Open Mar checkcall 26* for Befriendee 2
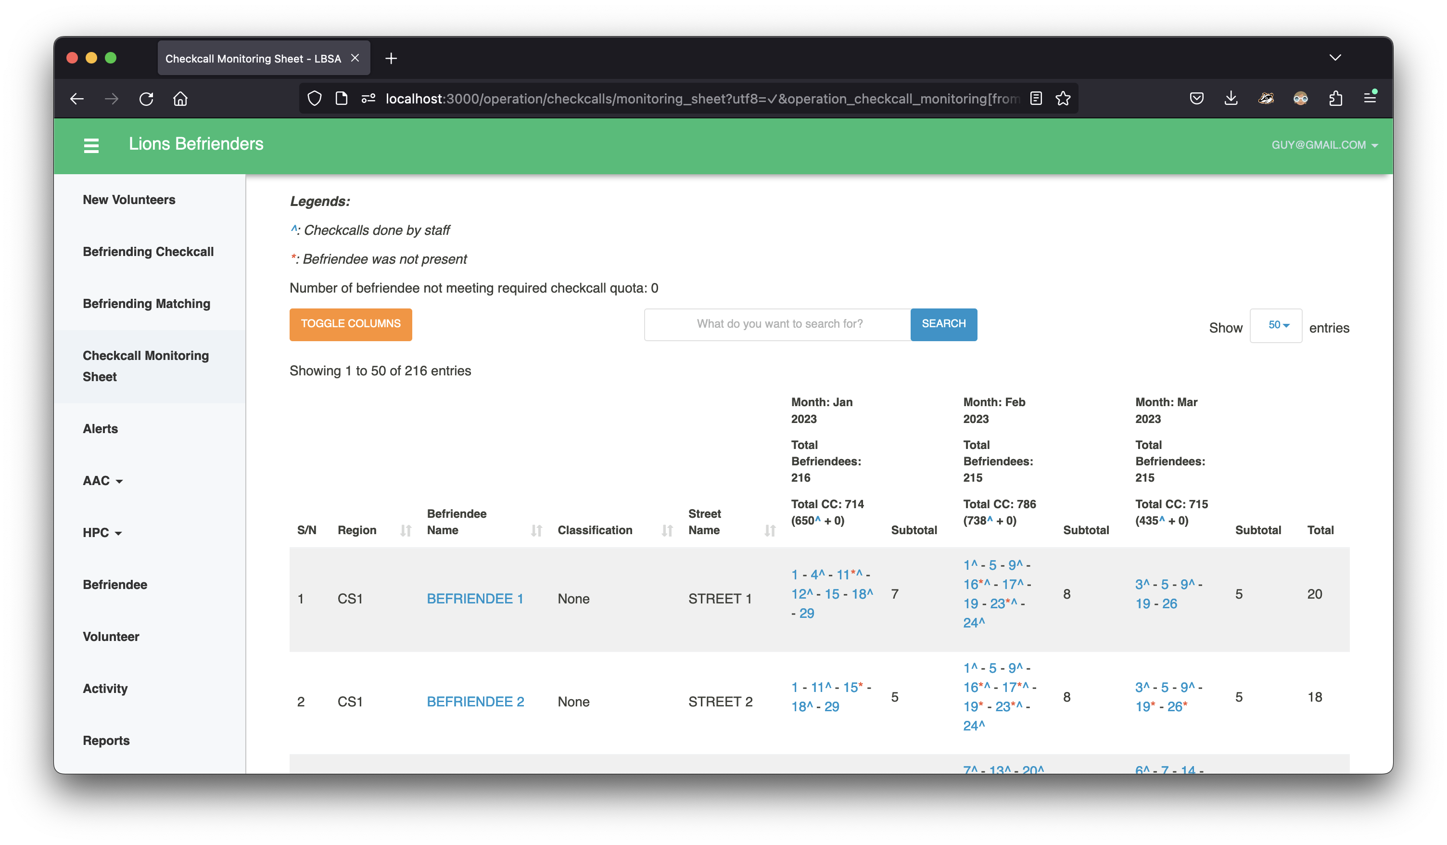 click(x=1177, y=707)
